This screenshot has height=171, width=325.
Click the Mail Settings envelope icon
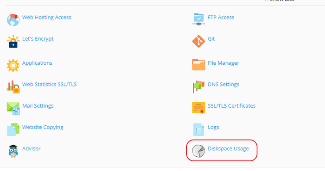(x=13, y=109)
